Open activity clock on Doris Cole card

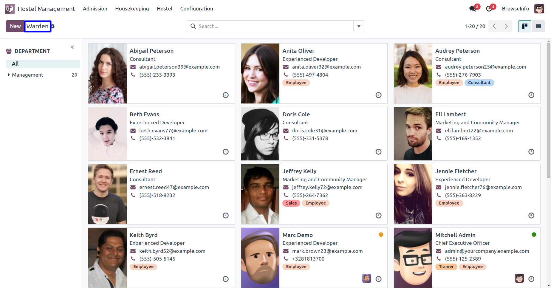coord(378,152)
